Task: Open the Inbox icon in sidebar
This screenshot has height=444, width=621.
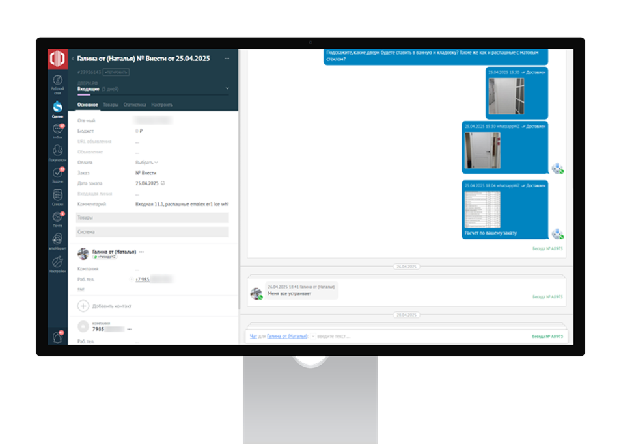Action: pos(57,129)
